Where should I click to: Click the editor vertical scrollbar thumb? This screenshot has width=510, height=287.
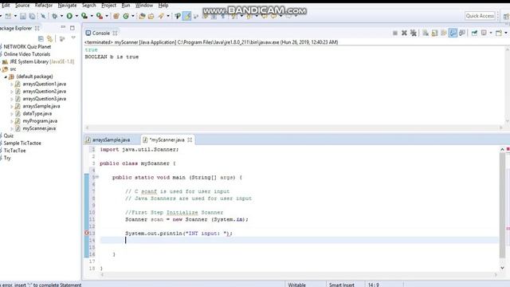[503, 205]
